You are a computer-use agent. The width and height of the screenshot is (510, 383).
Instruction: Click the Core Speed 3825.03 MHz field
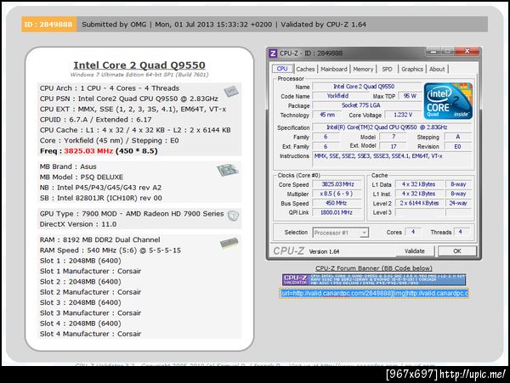[x=337, y=184]
